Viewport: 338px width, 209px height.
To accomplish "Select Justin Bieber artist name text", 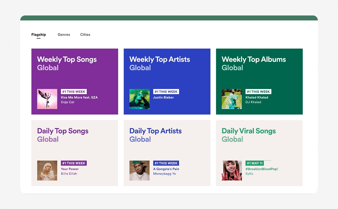I will click(x=163, y=97).
